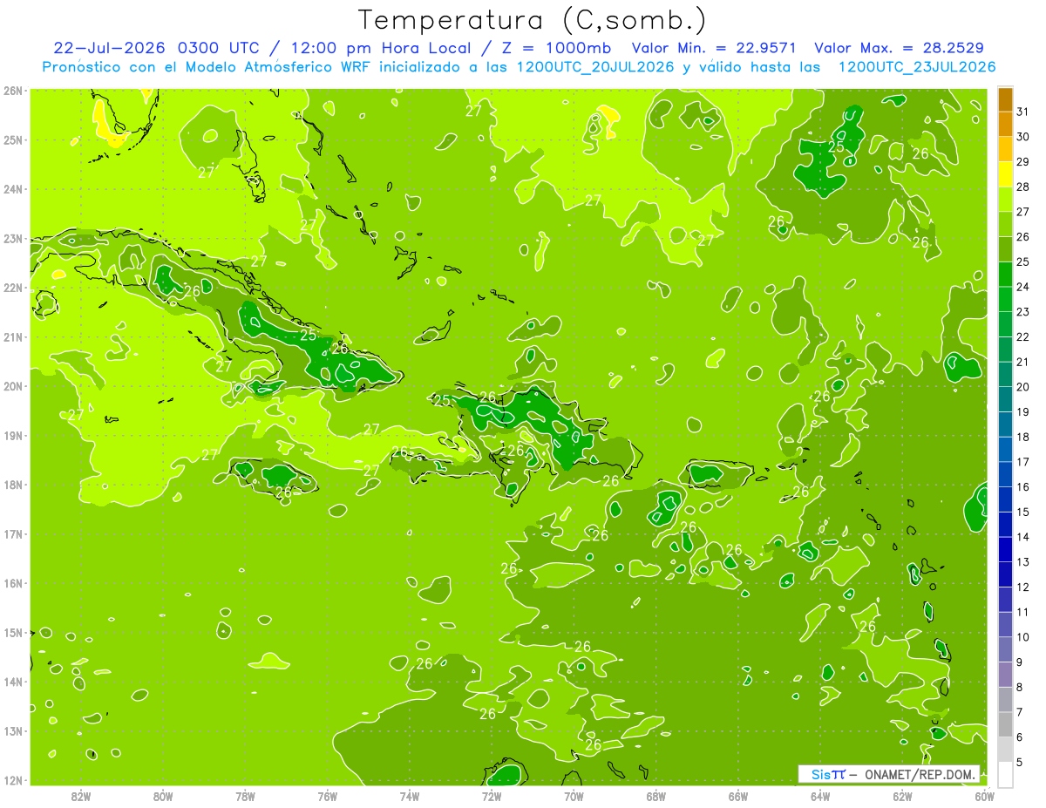The height and width of the screenshot is (808, 1046).
Task: Click the initialization time "1200UTC_20JUL2026"
Action: tap(595, 66)
